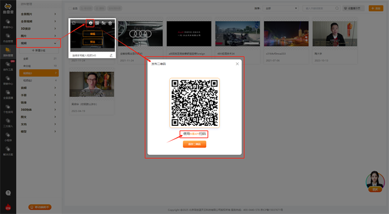Expand the 模型 category
Image resolution: width=389 pixels, height=214 pixels.
(38, 131)
